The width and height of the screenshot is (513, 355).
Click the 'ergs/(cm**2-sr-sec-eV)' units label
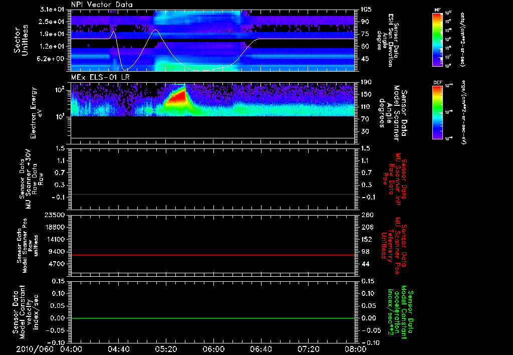463,112
